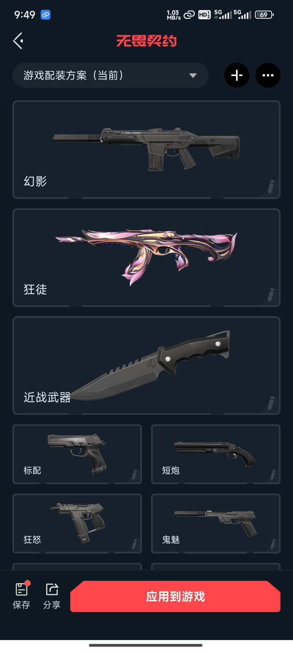Add a new loadout with plus icon
This screenshot has height=652, width=293.
tap(237, 75)
